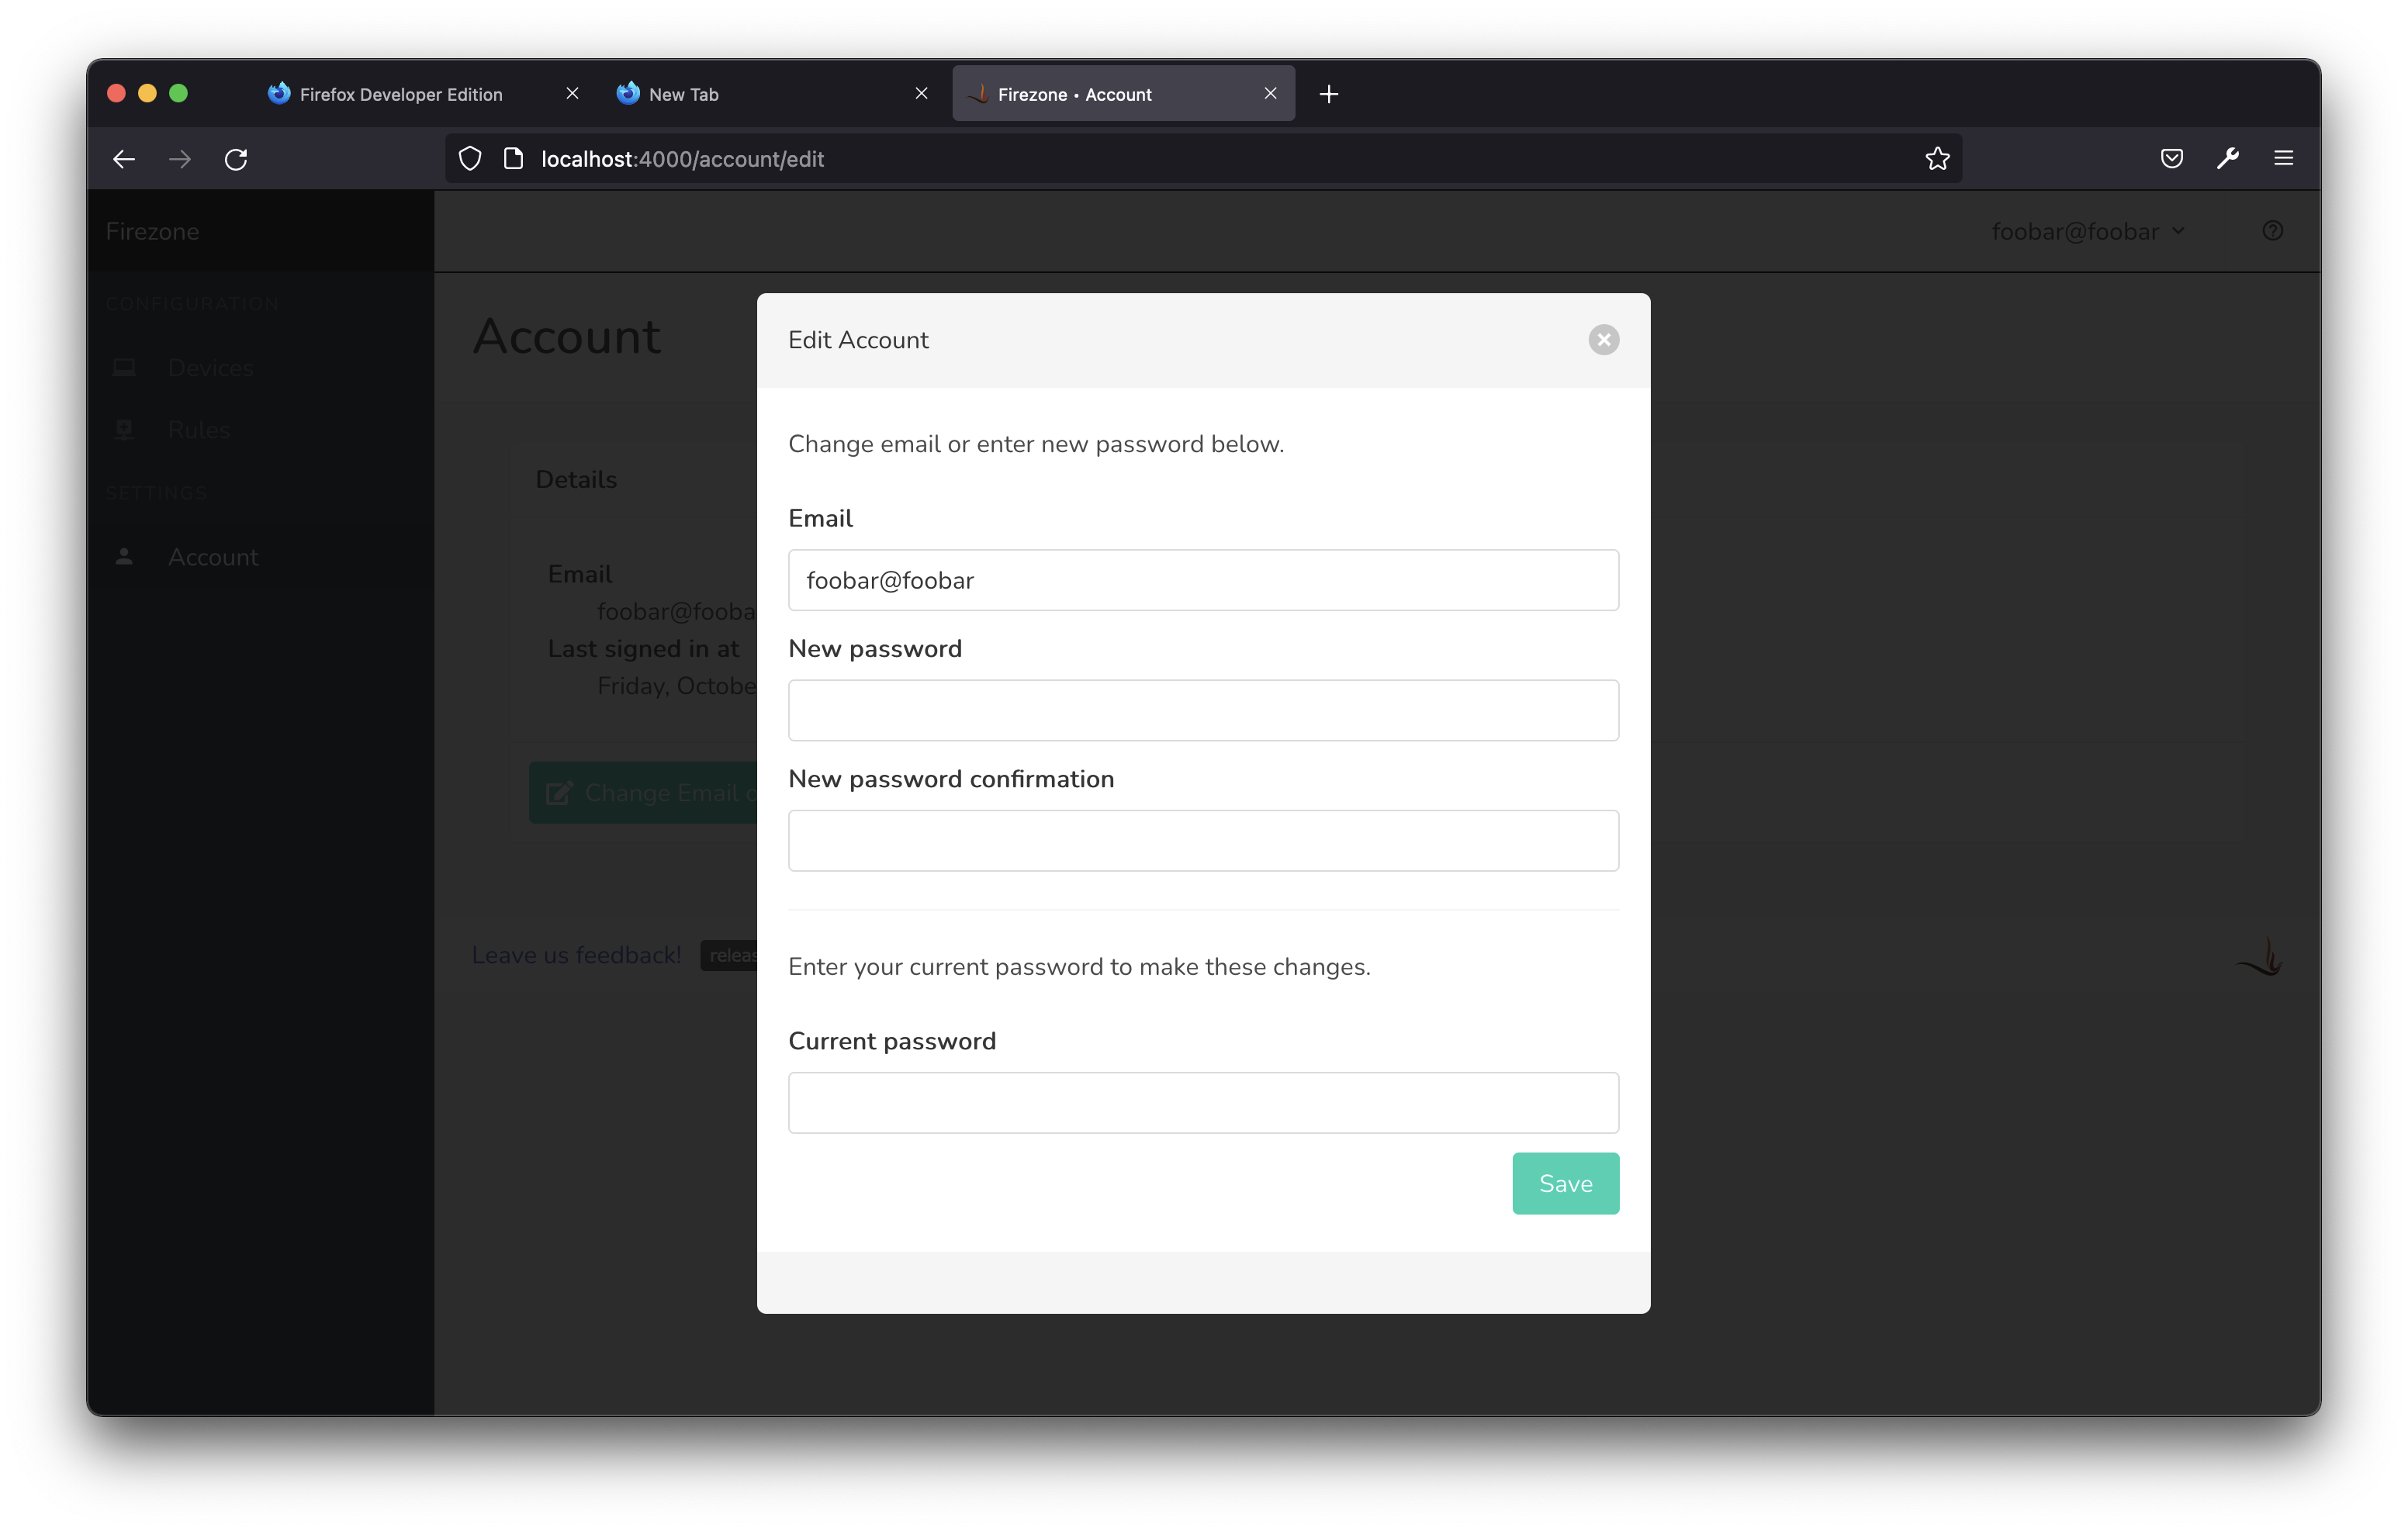The image size is (2408, 1531).
Task: Switch to the Firefox Developer Edition tab
Action: pos(401,93)
